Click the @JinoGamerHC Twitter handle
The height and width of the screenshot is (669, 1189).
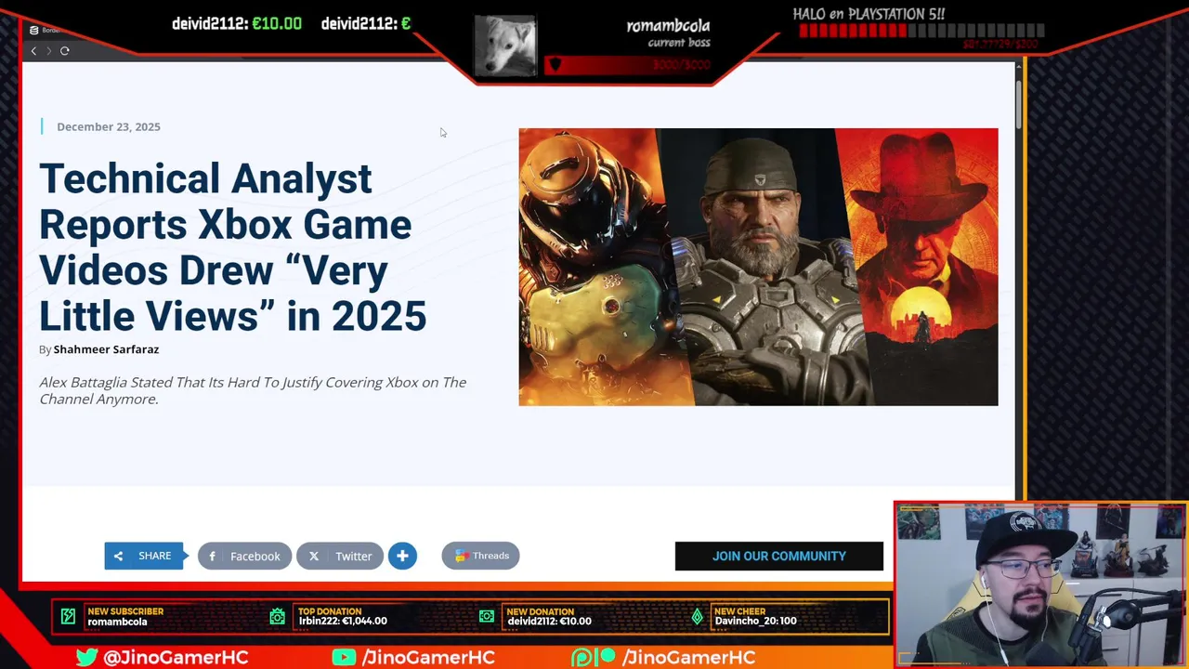coord(176,657)
